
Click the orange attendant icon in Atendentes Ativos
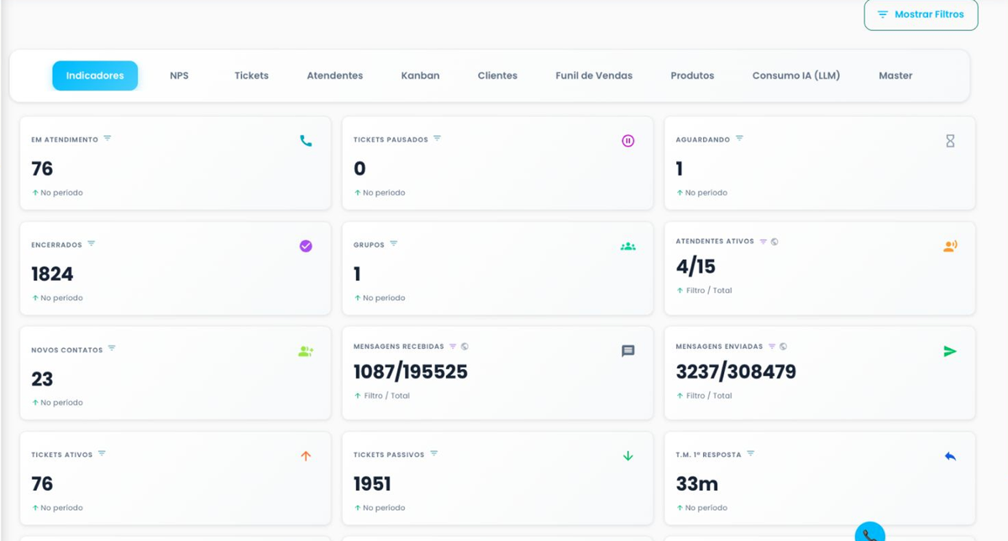point(950,246)
